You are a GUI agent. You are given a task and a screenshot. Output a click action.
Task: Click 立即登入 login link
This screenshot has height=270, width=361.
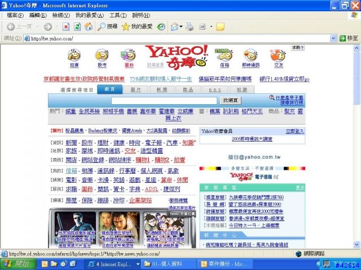[294, 131]
